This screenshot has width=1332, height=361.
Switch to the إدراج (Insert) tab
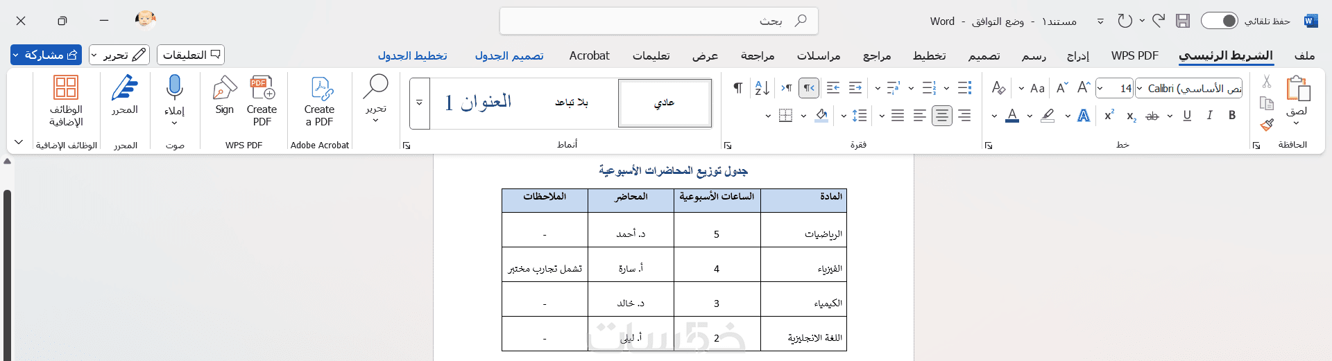pyautogui.click(x=1078, y=55)
